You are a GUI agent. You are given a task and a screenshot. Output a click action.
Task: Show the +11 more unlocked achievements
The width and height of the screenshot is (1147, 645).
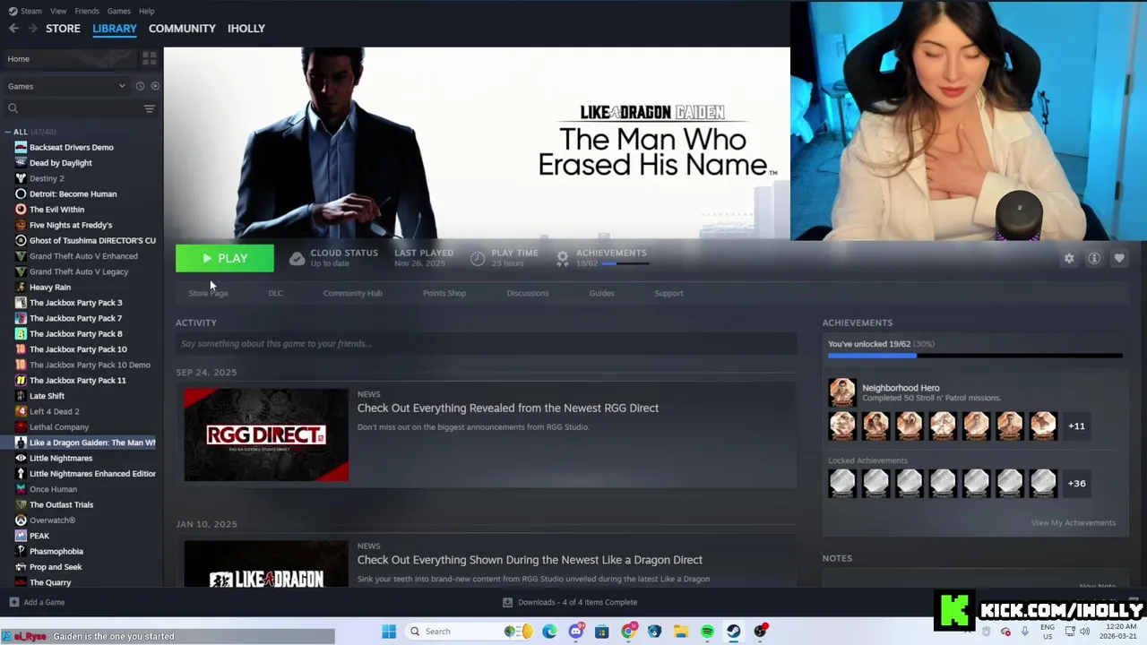tap(1076, 426)
